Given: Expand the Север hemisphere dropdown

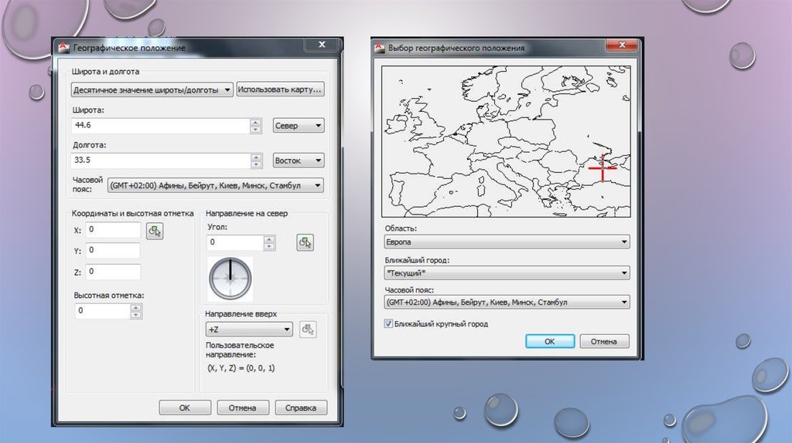Looking at the screenshot, I should tap(299, 126).
